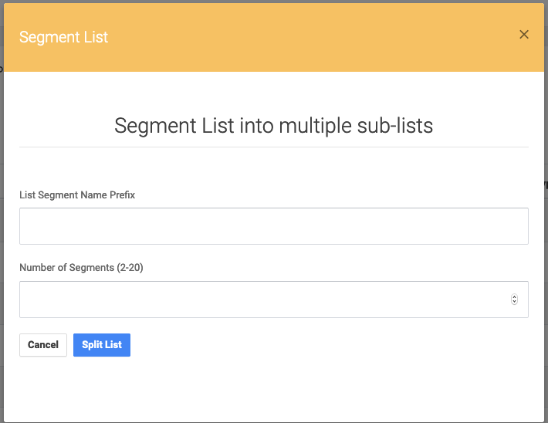Click the spinner control in segments field

pos(514,299)
